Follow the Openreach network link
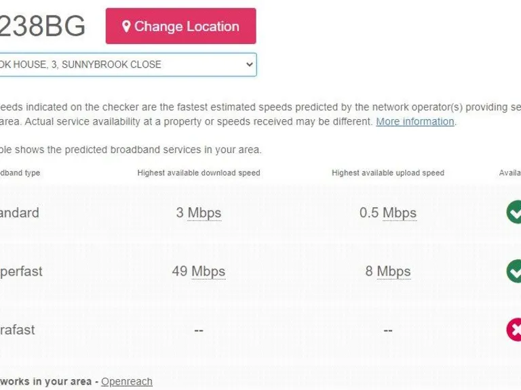521x390 pixels. click(127, 382)
